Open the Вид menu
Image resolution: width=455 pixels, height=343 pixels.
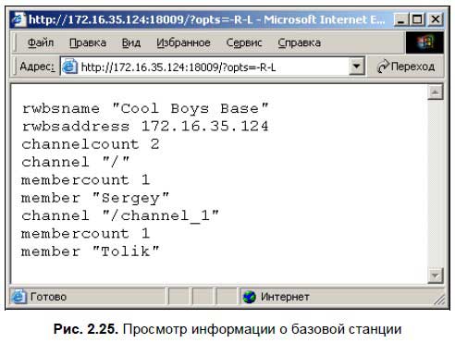click(x=131, y=43)
